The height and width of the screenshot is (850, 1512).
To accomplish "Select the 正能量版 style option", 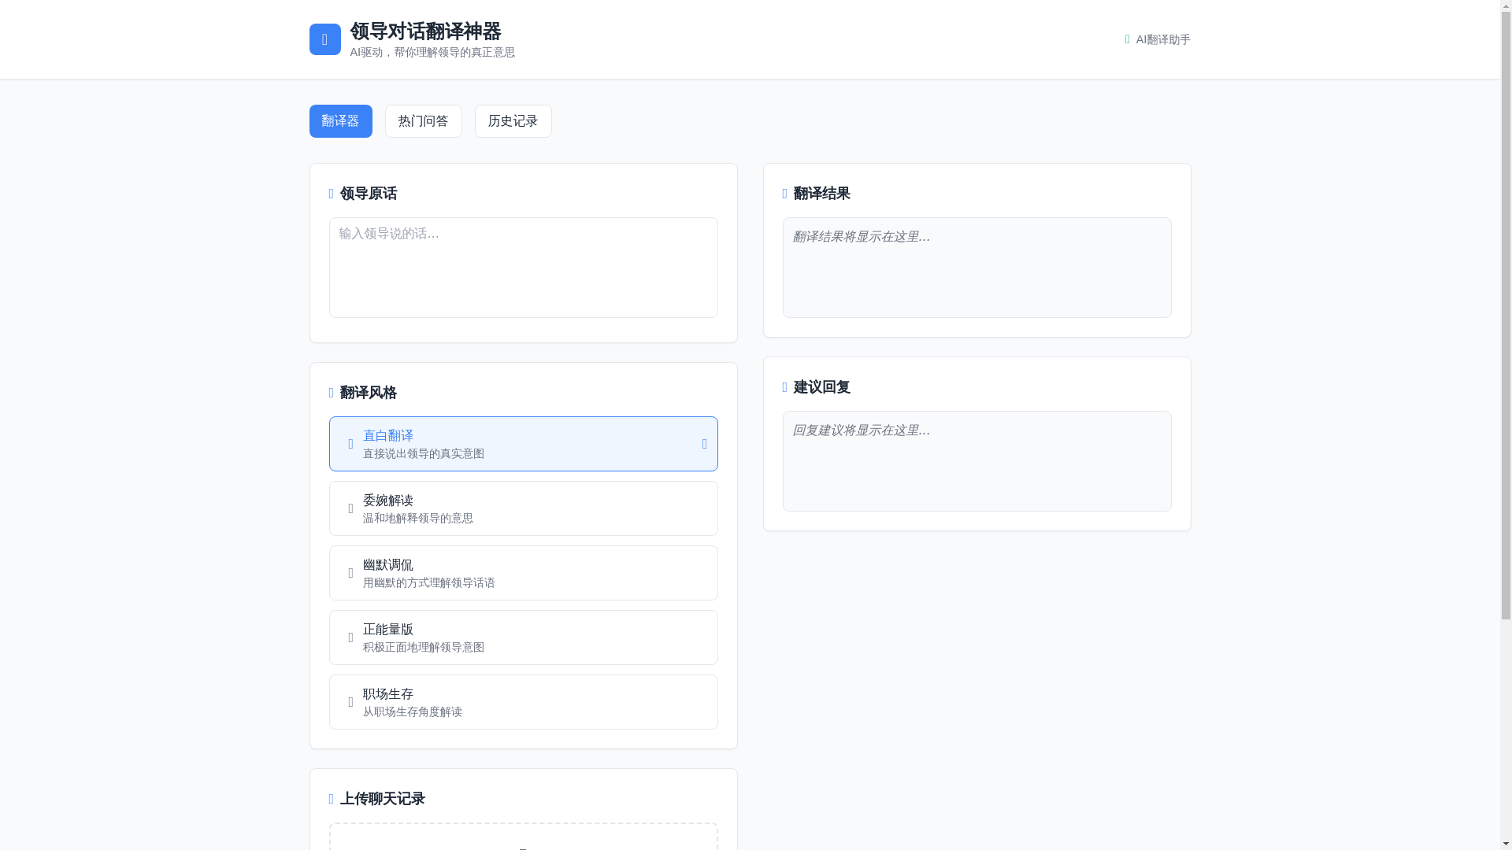I will click(x=523, y=637).
